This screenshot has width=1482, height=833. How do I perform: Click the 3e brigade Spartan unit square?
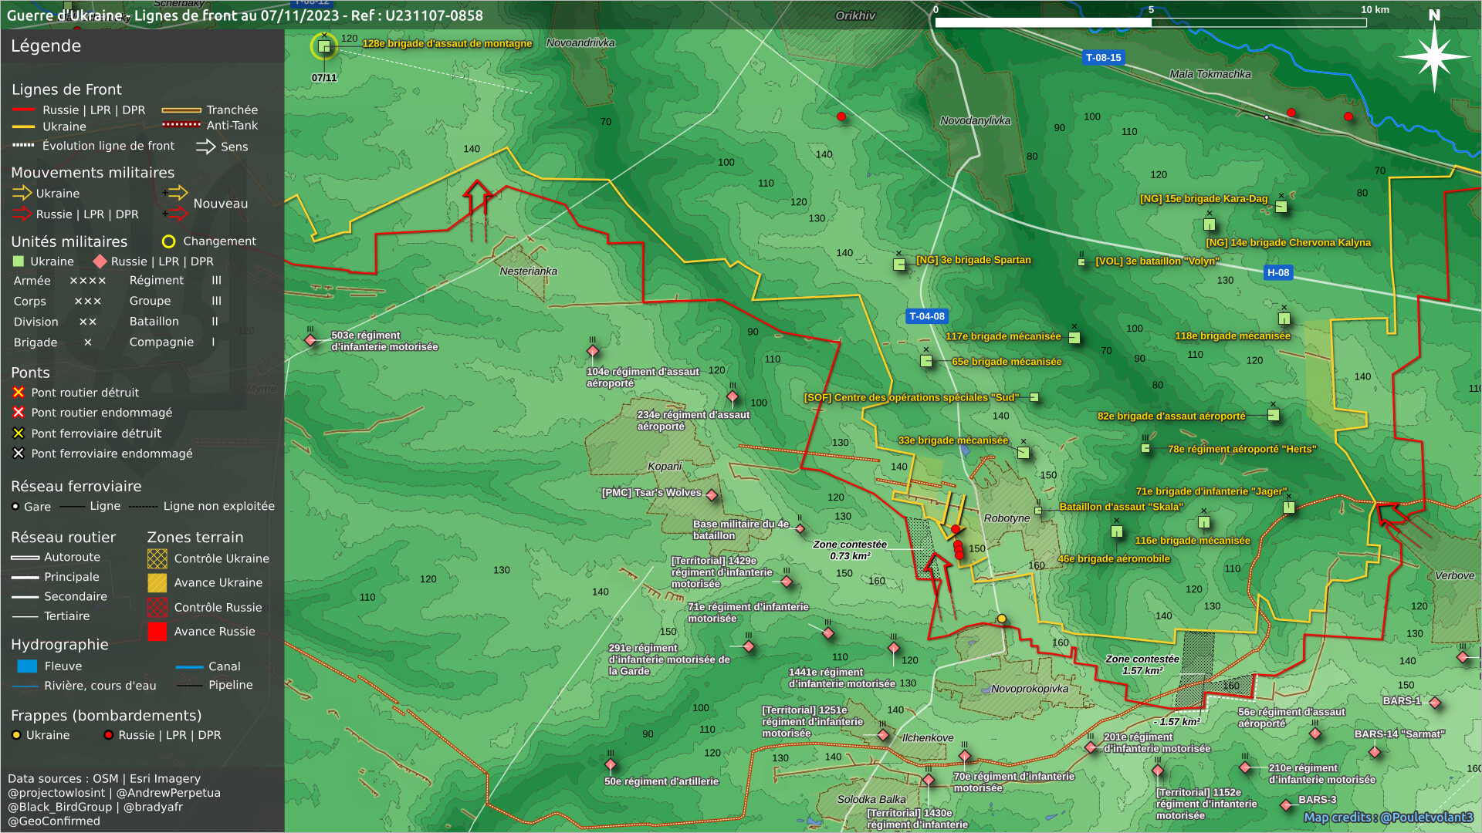[899, 265]
